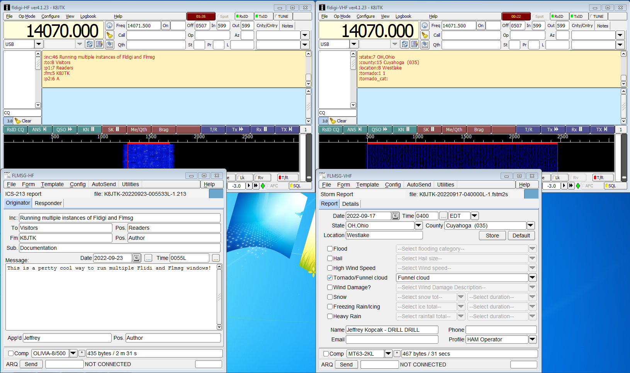Click Send in FLMSG-HF
This screenshot has width=630, height=373.
(x=31, y=364)
